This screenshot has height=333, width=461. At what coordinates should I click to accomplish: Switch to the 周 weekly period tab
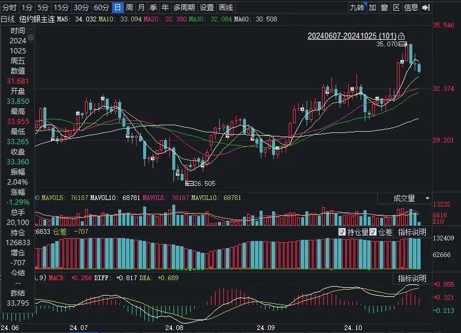point(130,8)
